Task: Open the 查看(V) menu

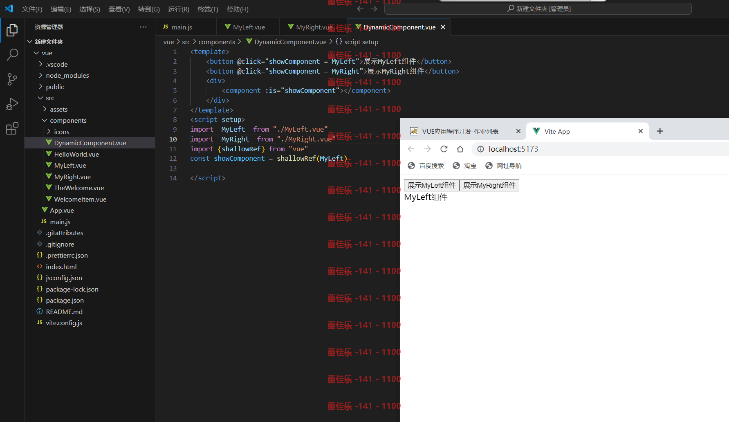Action: 119,9
